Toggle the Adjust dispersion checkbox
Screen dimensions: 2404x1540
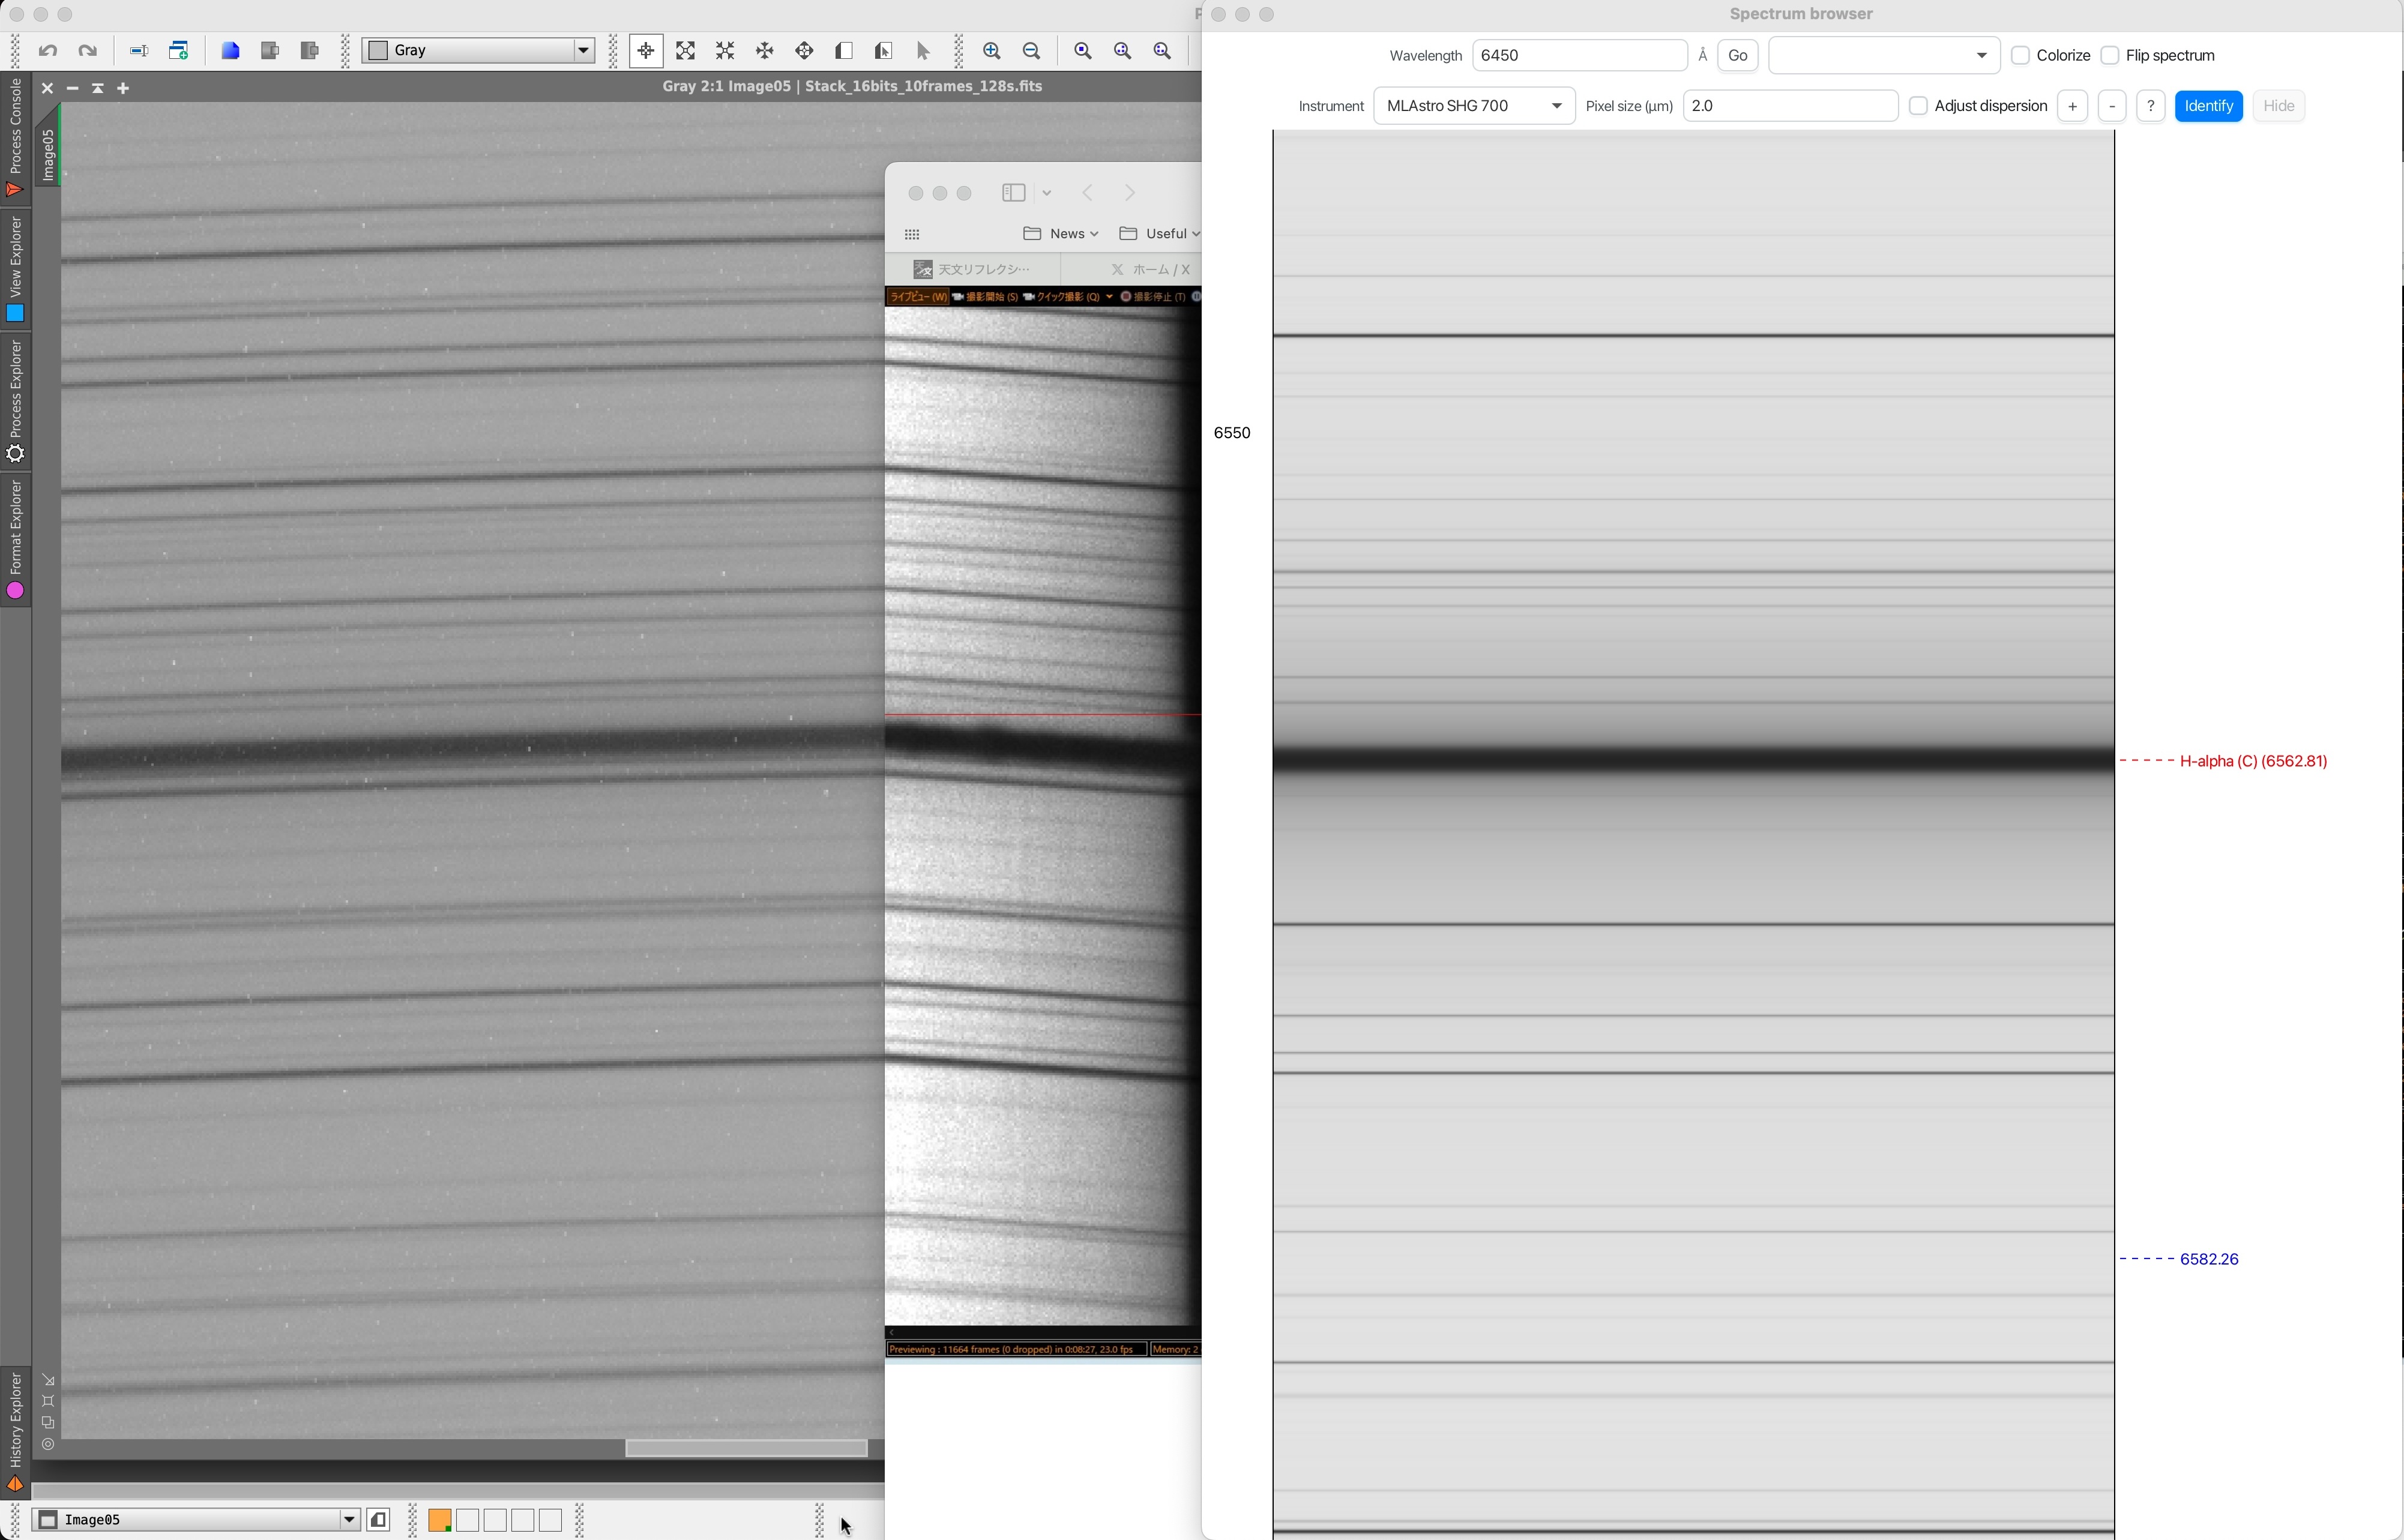coord(1918,106)
